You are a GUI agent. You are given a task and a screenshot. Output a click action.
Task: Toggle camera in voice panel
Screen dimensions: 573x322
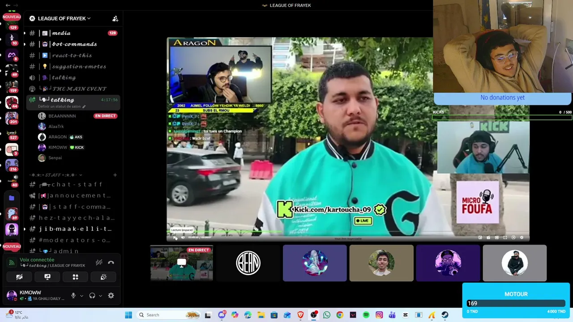click(x=19, y=277)
